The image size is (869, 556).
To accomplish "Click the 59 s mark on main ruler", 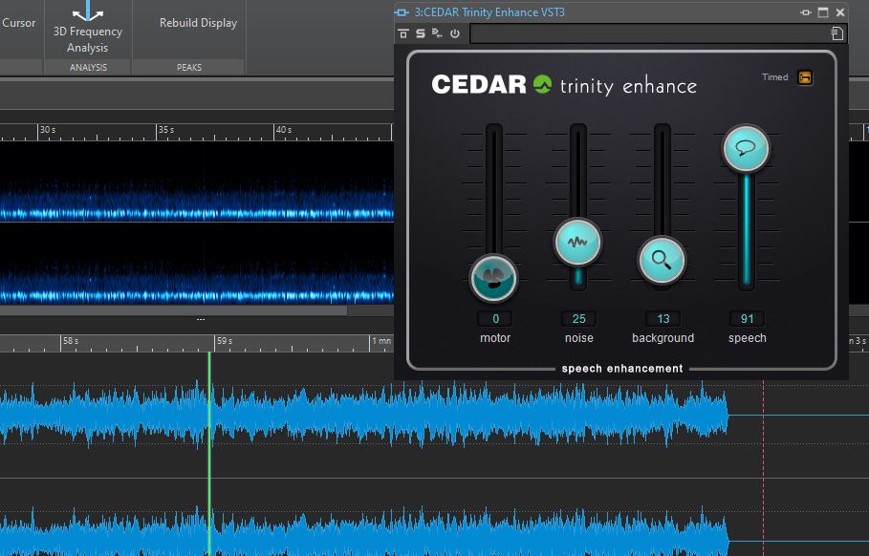I will click(x=225, y=341).
